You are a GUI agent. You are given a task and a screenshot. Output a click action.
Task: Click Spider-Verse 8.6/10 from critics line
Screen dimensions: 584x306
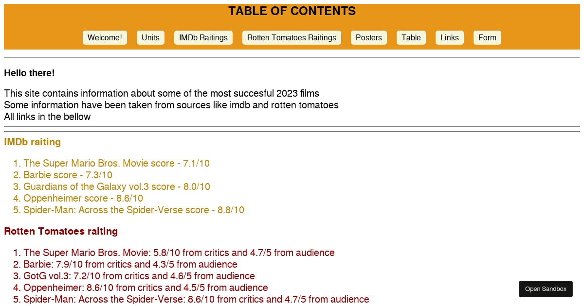(x=196, y=299)
